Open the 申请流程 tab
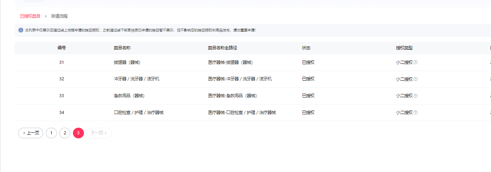This screenshot has height=172, width=491. pos(59,16)
